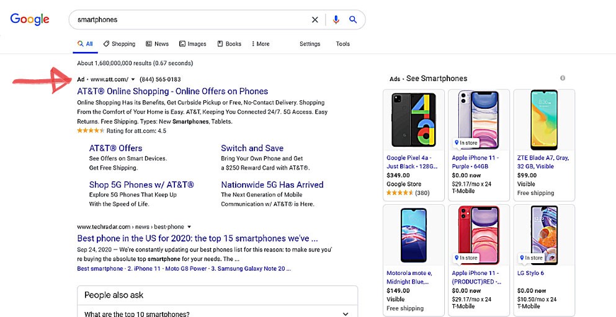Click the People also ask heading
616x317 pixels.
click(x=114, y=295)
